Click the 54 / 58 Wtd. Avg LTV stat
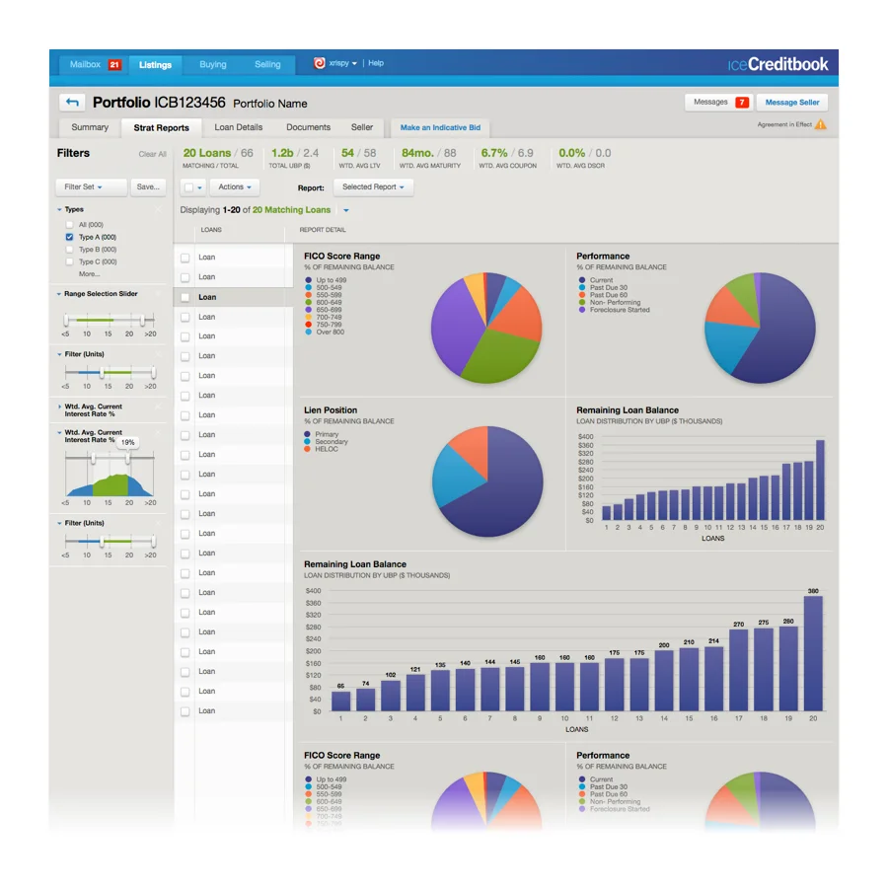 (x=359, y=158)
